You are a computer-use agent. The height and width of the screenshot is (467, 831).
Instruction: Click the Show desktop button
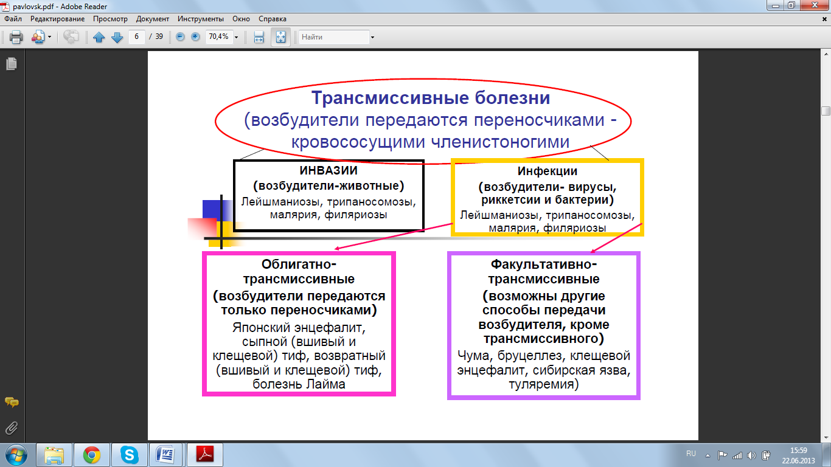pyautogui.click(x=827, y=455)
